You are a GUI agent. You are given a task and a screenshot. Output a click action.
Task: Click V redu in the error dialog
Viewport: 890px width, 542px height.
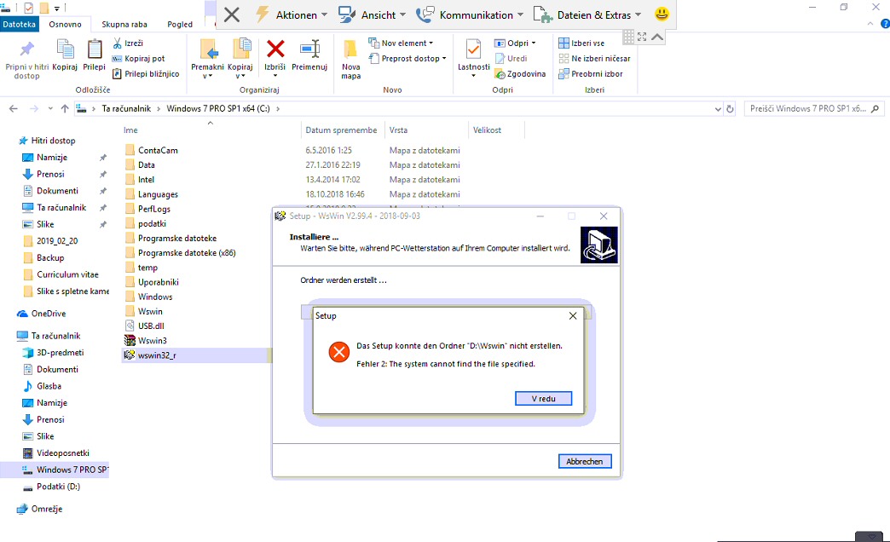543,399
